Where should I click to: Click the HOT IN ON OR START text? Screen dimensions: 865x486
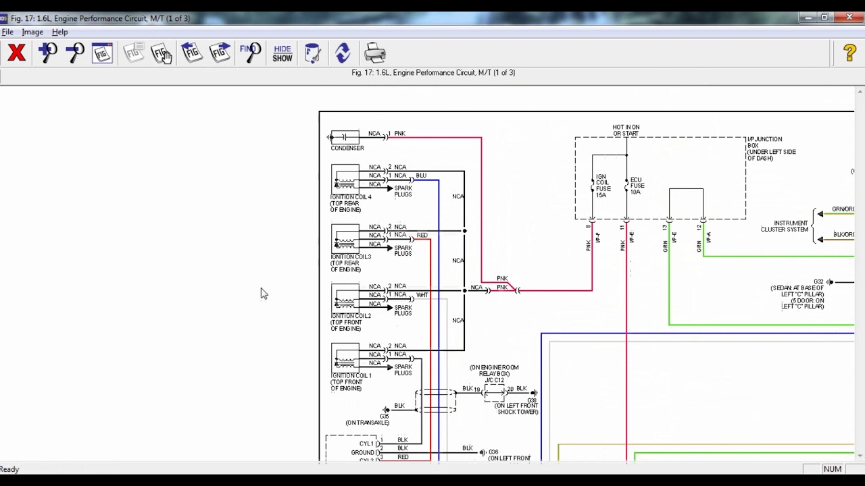tap(626, 130)
